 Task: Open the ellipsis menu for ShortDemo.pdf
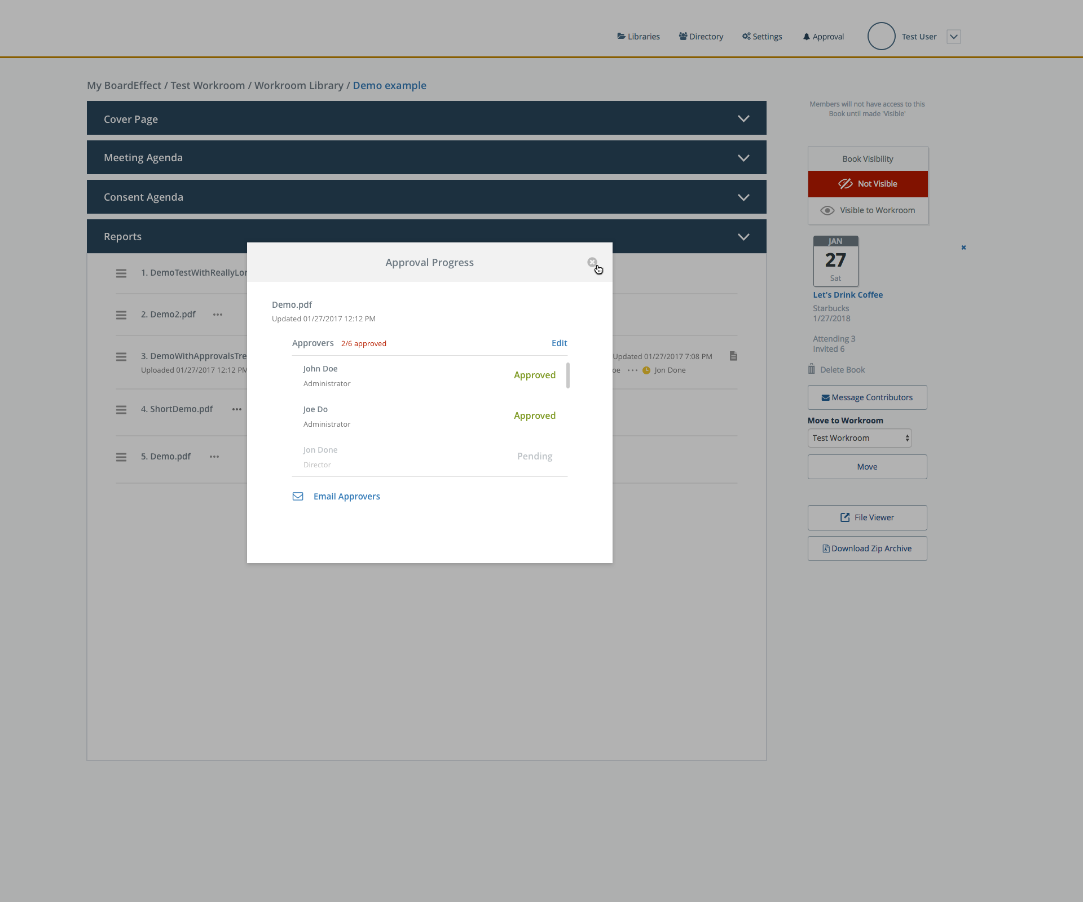(237, 409)
